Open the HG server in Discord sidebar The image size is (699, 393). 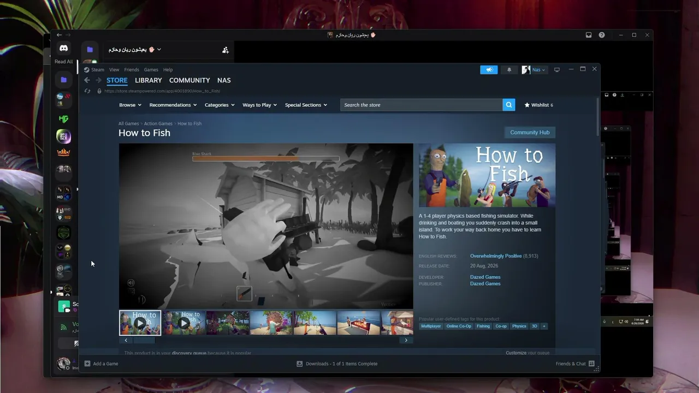point(63,118)
